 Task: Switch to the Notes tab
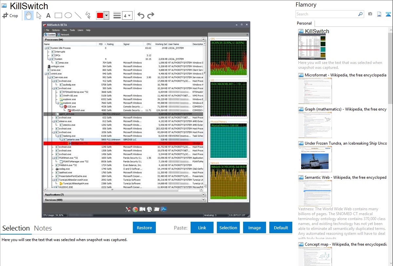pos(43,228)
